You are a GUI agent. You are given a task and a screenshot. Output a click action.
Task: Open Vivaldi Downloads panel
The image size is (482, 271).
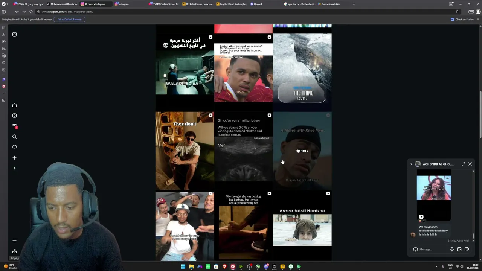tap(4, 35)
